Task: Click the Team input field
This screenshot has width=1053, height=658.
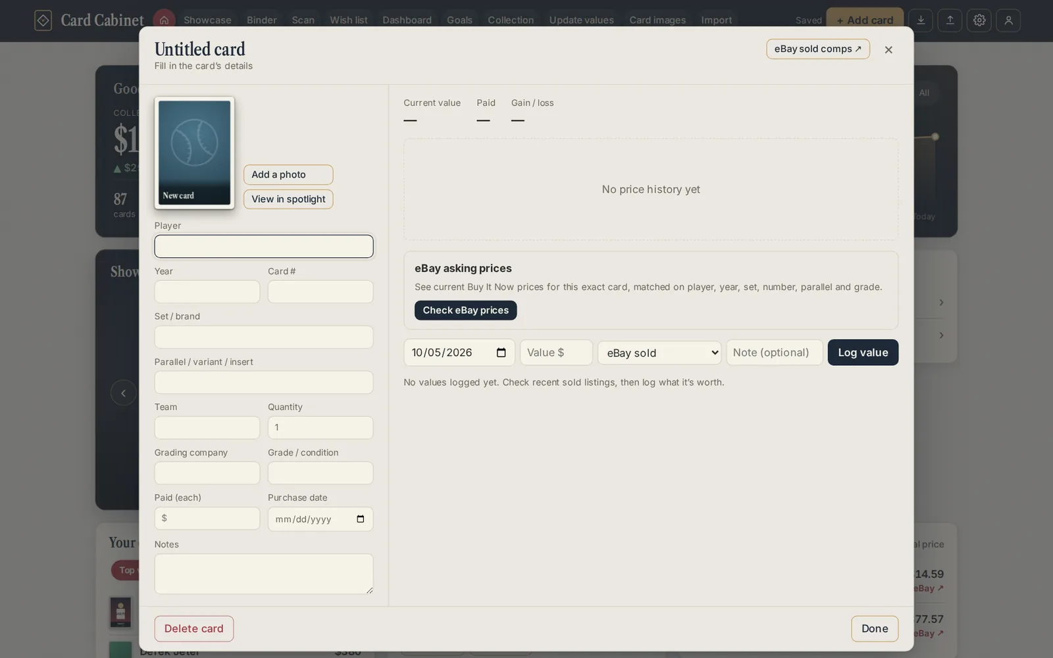Action: coord(207,428)
